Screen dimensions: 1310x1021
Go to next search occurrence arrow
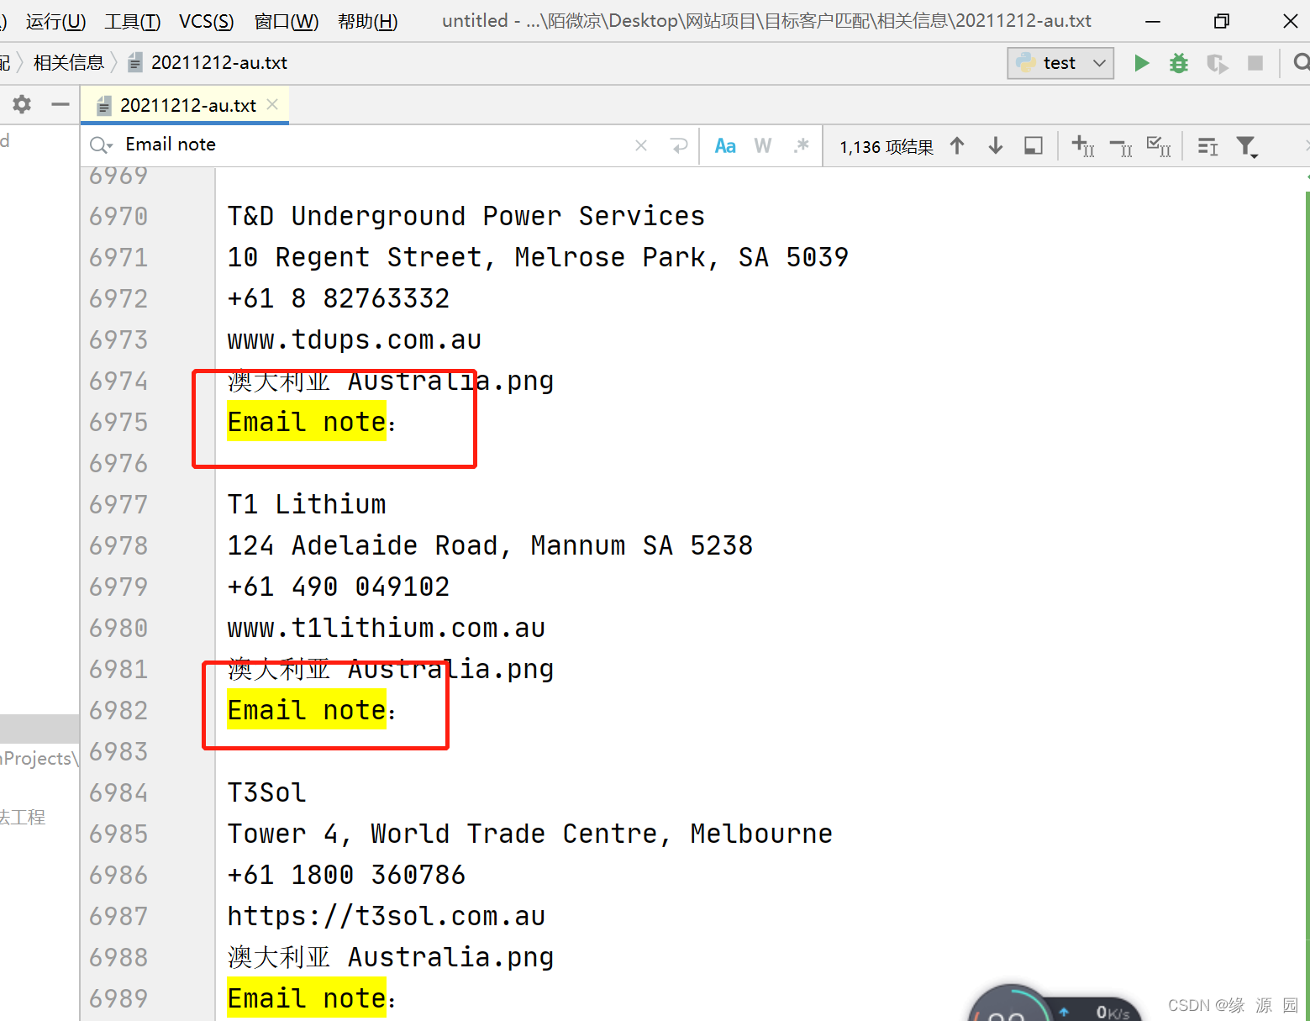(x=996, y=145)
